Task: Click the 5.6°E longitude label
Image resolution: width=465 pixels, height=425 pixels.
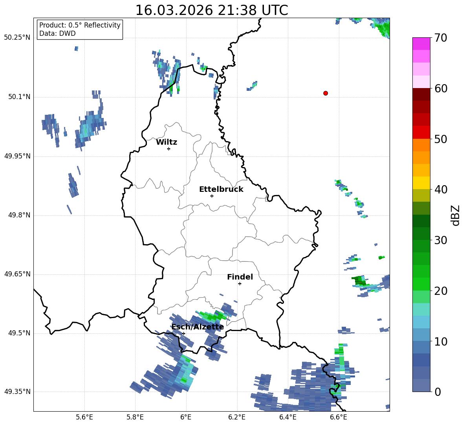Action: pos(84,418)
